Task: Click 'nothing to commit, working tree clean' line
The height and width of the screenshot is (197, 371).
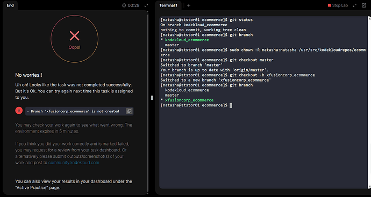Action: [x=203, y=30]
